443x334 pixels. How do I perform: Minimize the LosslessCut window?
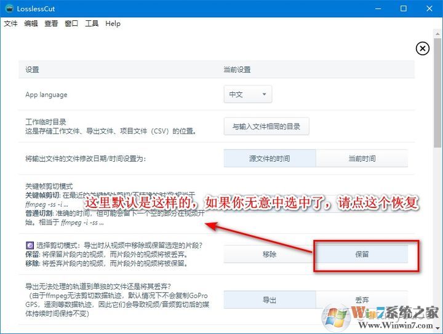point(378,9)
